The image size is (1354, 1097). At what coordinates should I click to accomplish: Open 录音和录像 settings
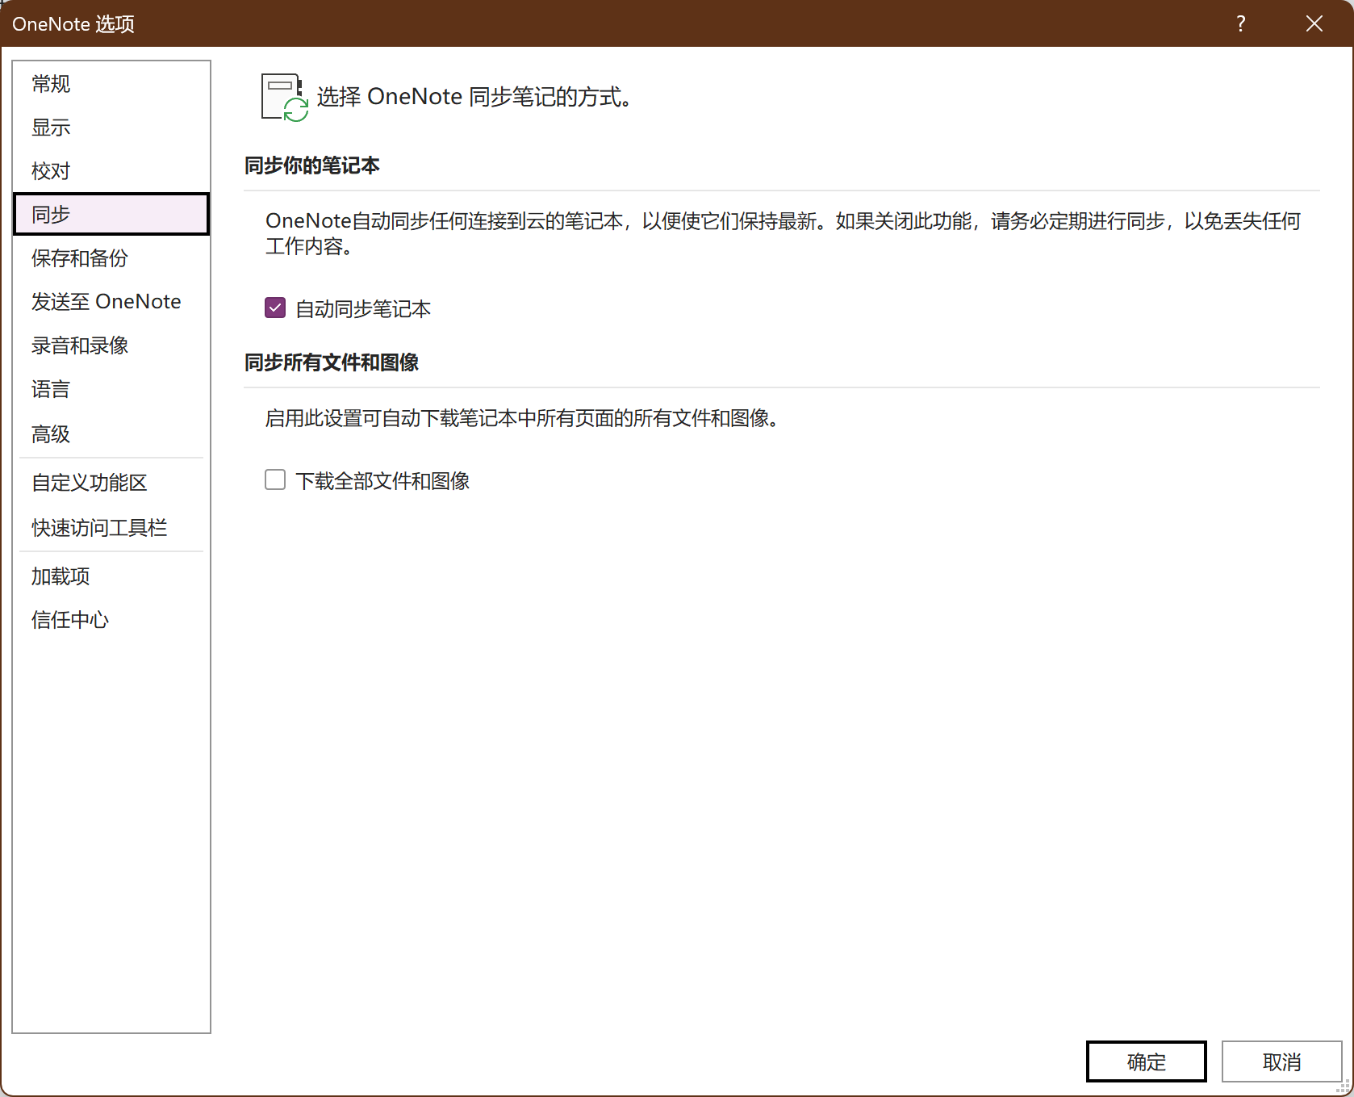[111, 345]
